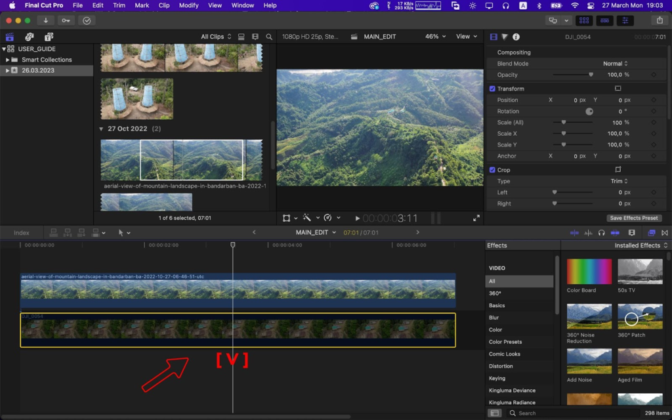Enable the Transform checkbox
This screenshot has height=420, width=672.
[492, 89]
